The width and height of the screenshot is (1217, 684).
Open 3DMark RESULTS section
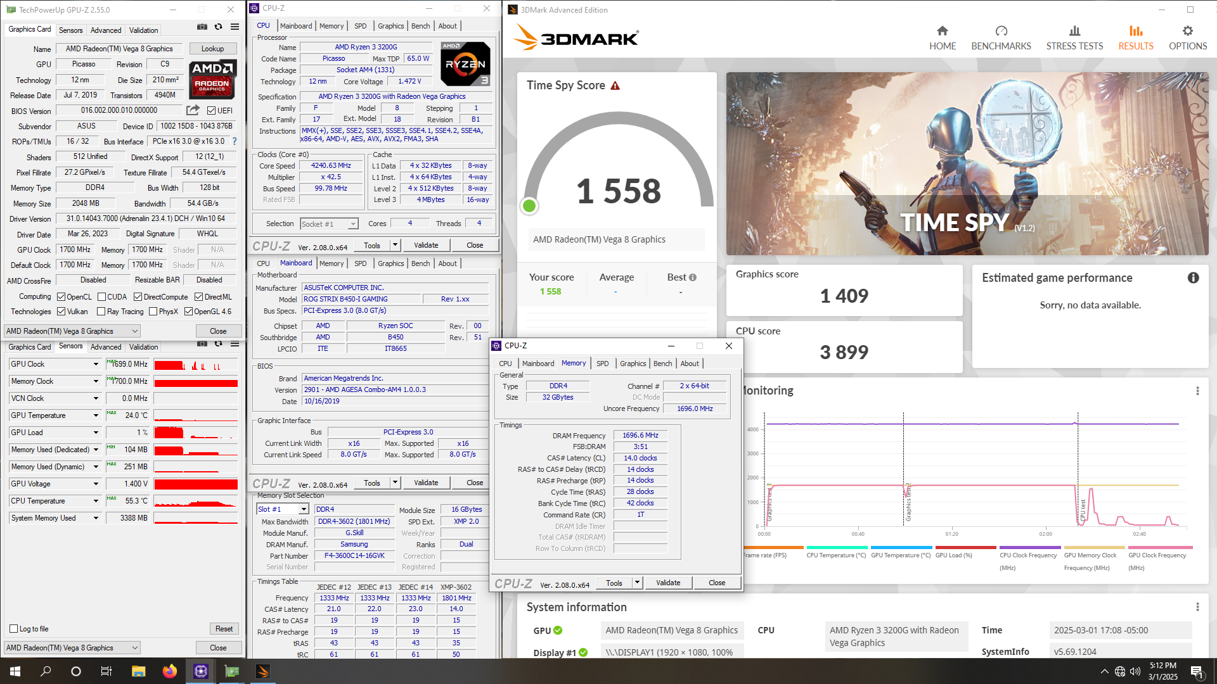click(1136, 38)
